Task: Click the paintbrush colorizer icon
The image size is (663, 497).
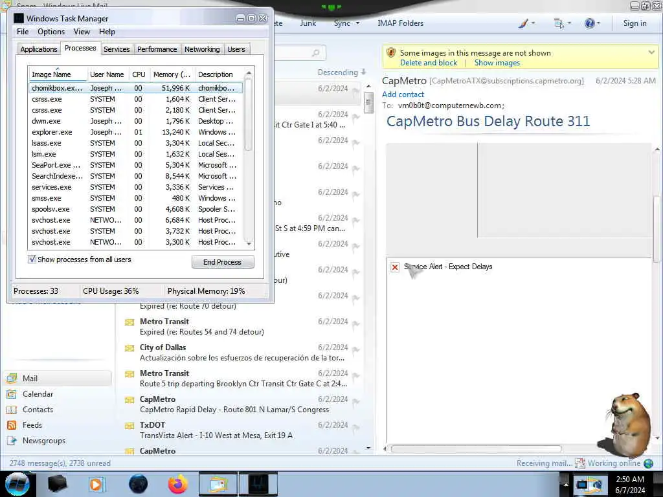Action: pos(523,23)
